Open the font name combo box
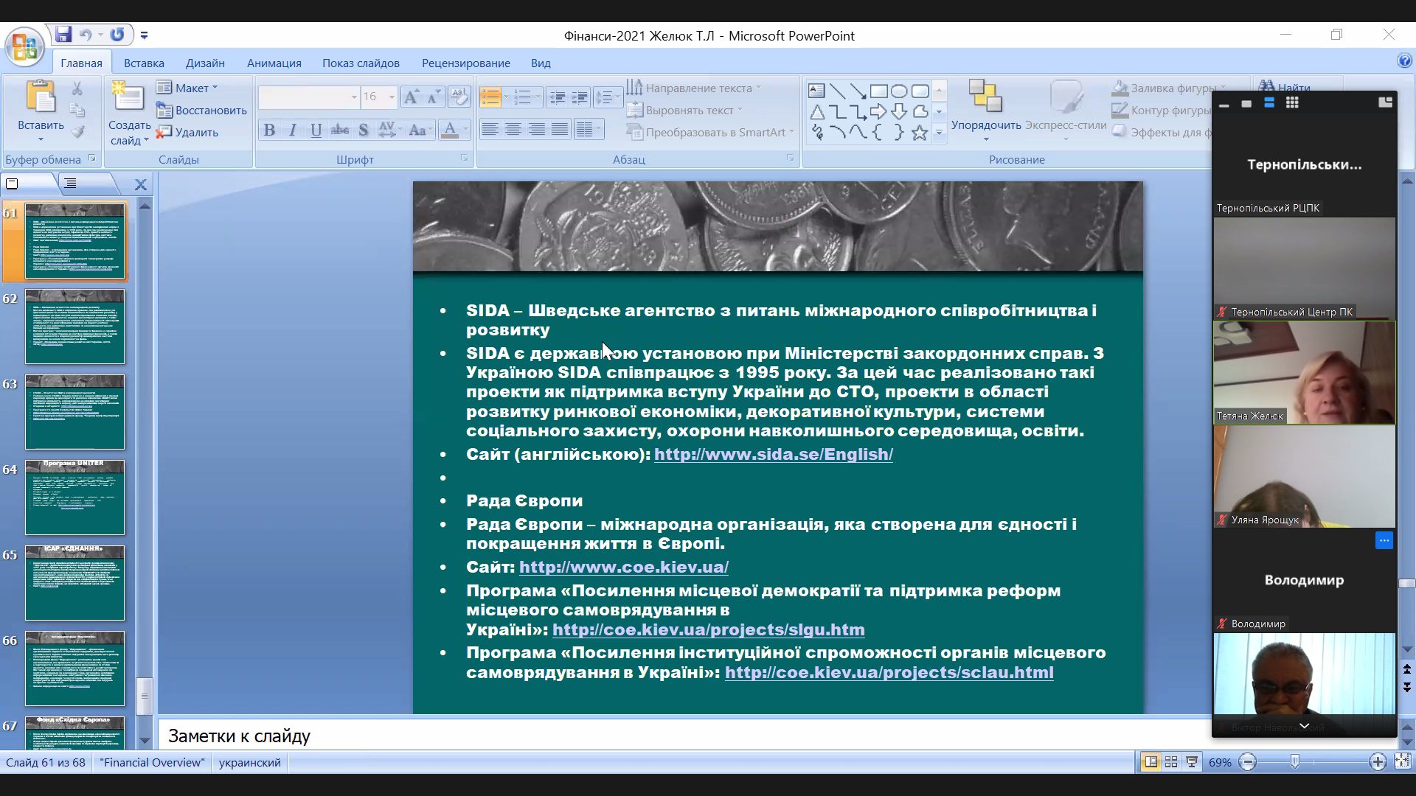This screenshot has width=1416, height=796. (x=308, y=97)
